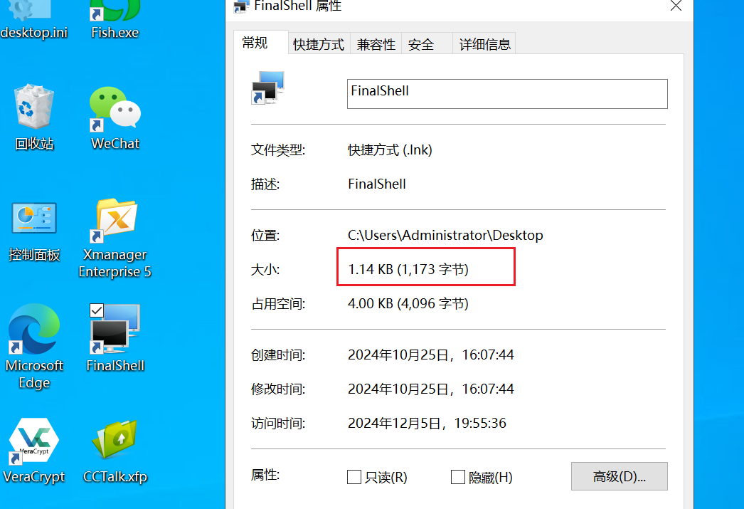Click the FinalShell icon in properties dialog

(267, 88)
